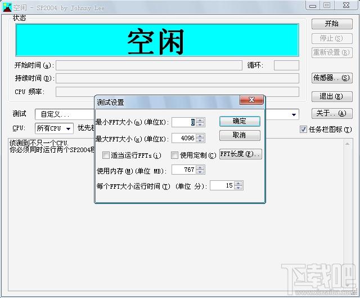Minimize the SP2004 main window

coord(313,6)
